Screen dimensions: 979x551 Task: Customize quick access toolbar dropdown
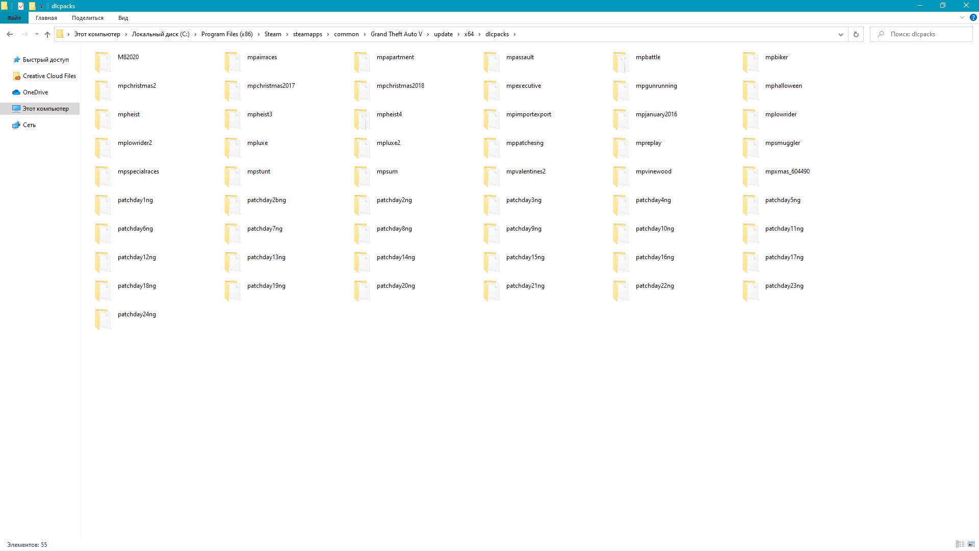[42, 6]
